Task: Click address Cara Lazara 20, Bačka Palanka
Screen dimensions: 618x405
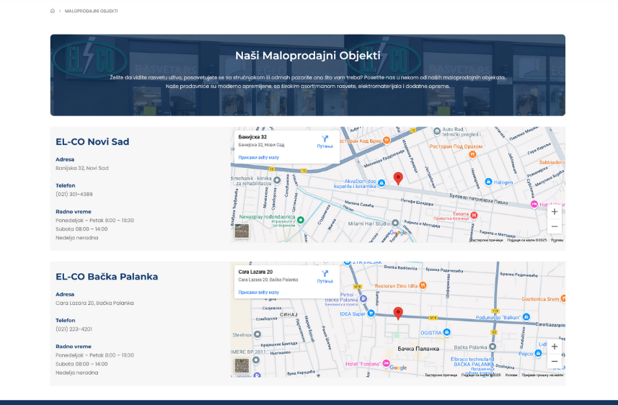Action: click(x=94, y=303)
